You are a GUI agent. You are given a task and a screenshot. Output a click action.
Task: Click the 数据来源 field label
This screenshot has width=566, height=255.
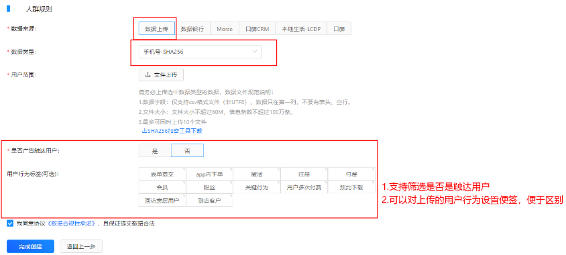coord(23,29)
